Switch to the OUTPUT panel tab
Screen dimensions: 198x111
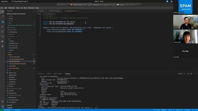49,74
